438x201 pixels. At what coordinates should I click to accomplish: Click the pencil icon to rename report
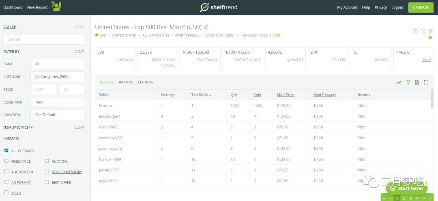[206, 27]
